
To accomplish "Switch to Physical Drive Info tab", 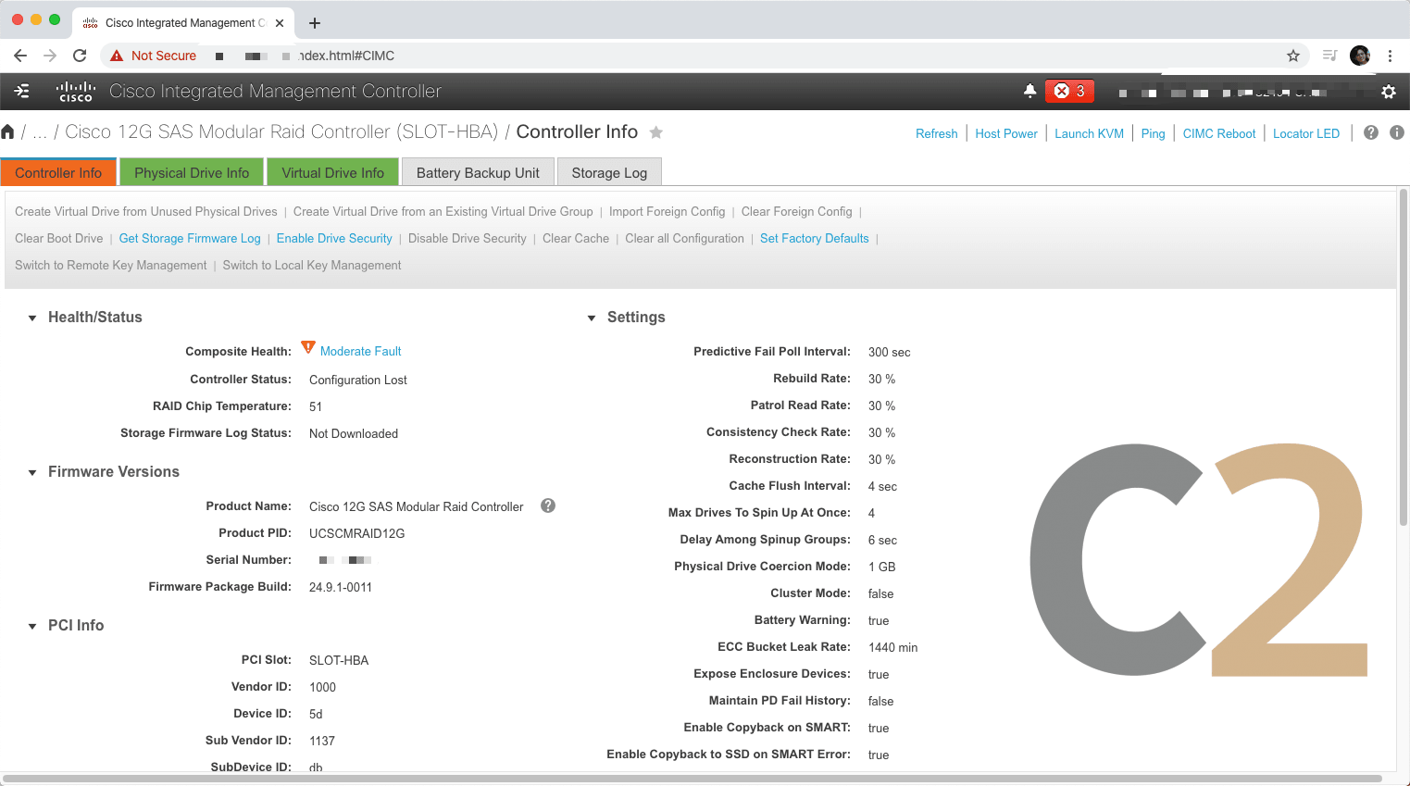I will [192, 172].
